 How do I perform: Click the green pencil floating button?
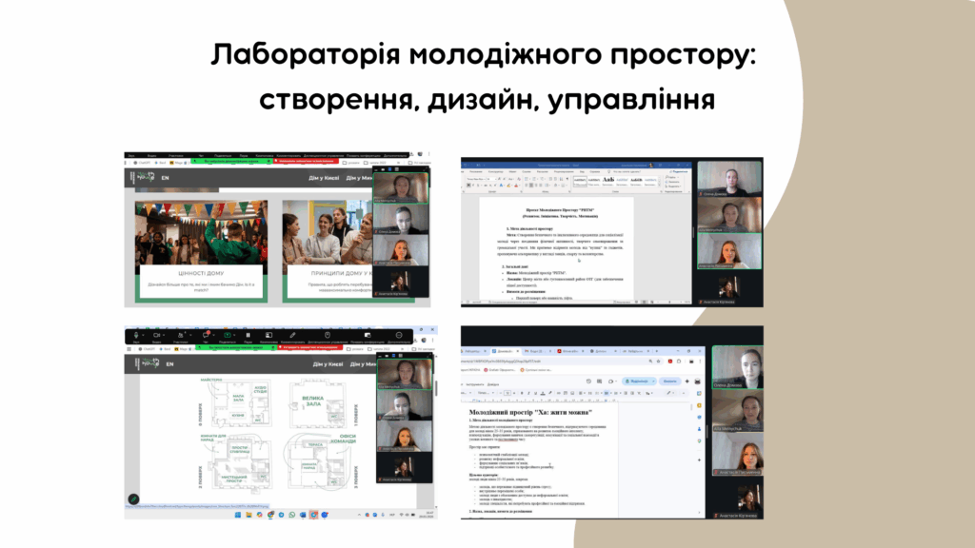(134, 499)
